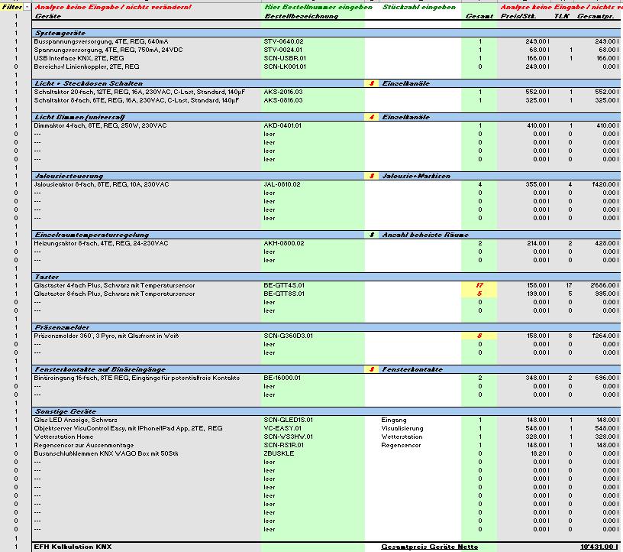Image resolution: width=623 pixels, height=552 pixels.
Task: Select the 'Licht Dimmen (universal)' section header
Action: (80, 117)
